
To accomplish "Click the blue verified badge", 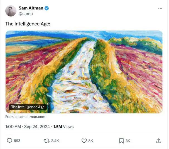I will [47, 8].
